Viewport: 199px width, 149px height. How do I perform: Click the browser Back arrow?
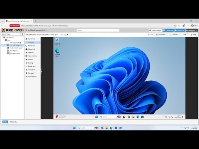point(2,26)
